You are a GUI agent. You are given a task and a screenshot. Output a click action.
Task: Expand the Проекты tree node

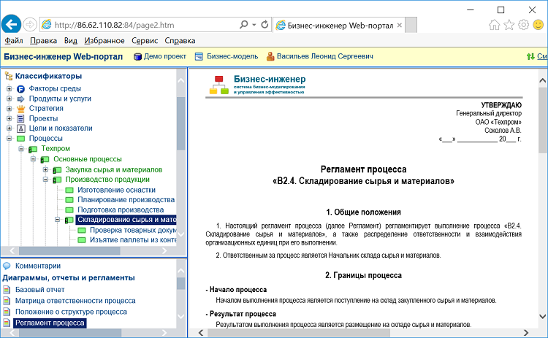pos(9,118)
